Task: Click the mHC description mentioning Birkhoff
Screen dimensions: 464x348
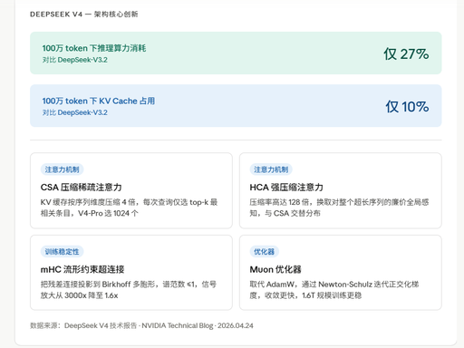Action: click(x=129, y=290)
